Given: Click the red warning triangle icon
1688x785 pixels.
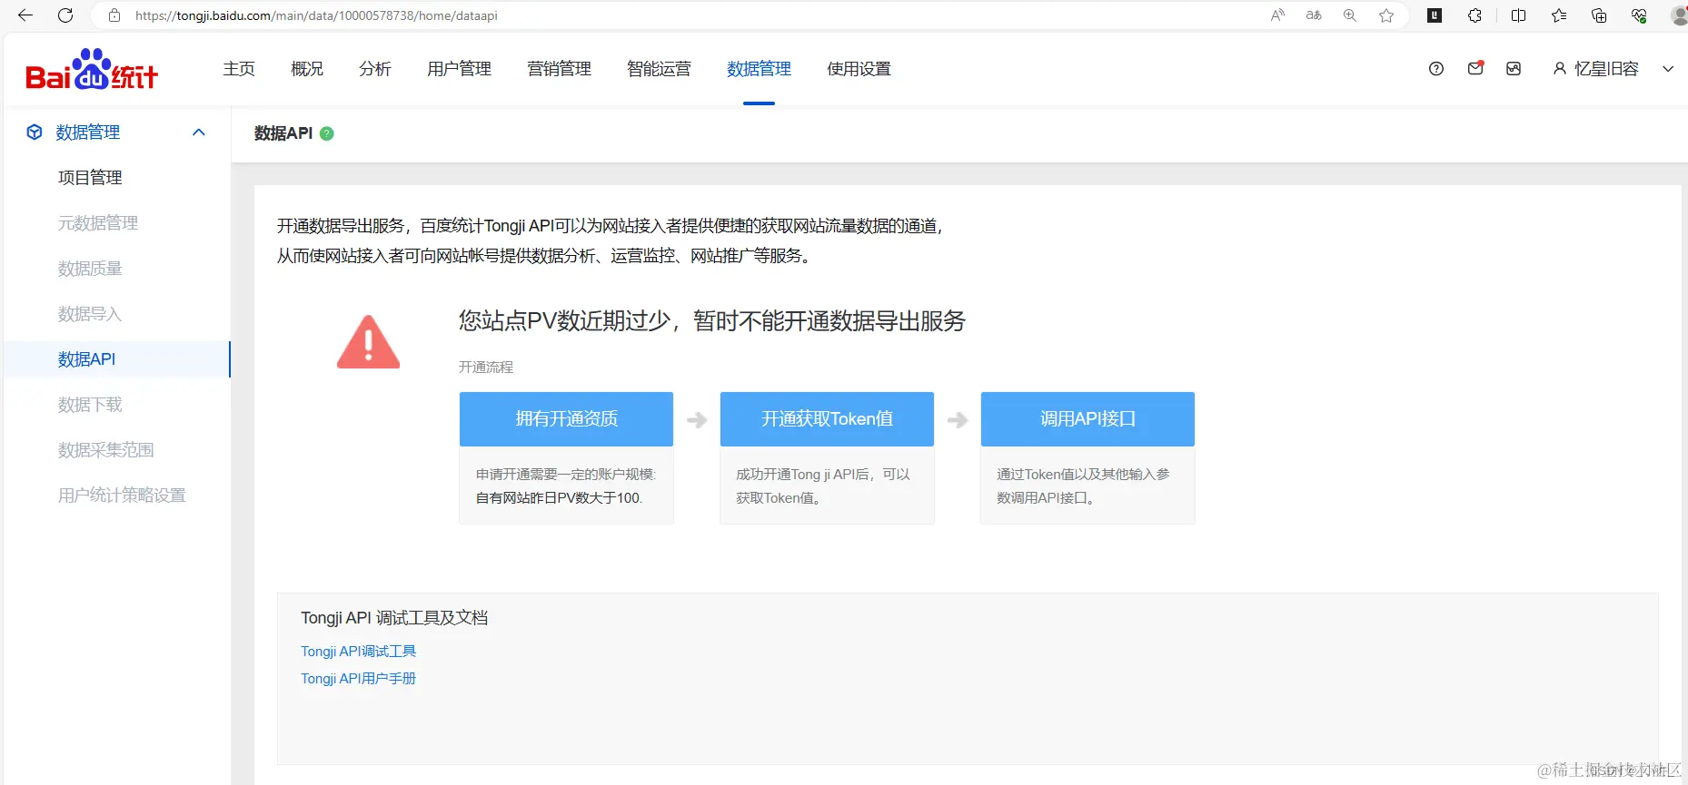Looking at the screenshot, I should 368,342.
